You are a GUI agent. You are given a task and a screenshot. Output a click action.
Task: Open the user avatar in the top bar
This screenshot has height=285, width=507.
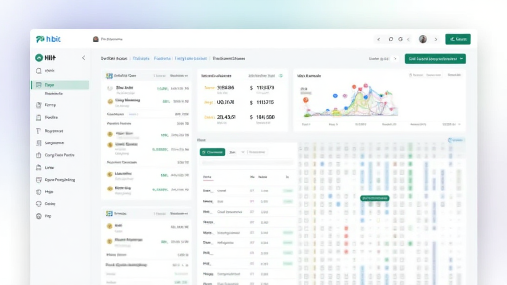point(423,39)
